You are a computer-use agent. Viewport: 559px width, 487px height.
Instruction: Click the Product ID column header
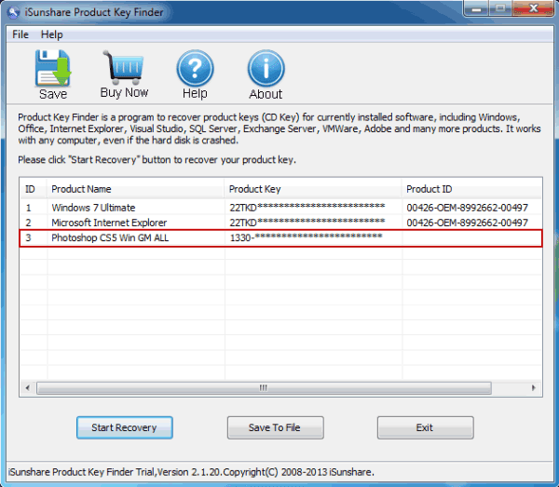coord(471,189)
